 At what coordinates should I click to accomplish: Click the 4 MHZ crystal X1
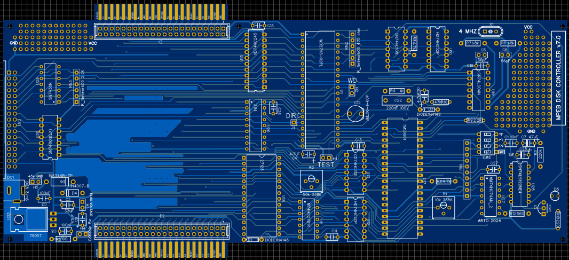click(494, 30)
